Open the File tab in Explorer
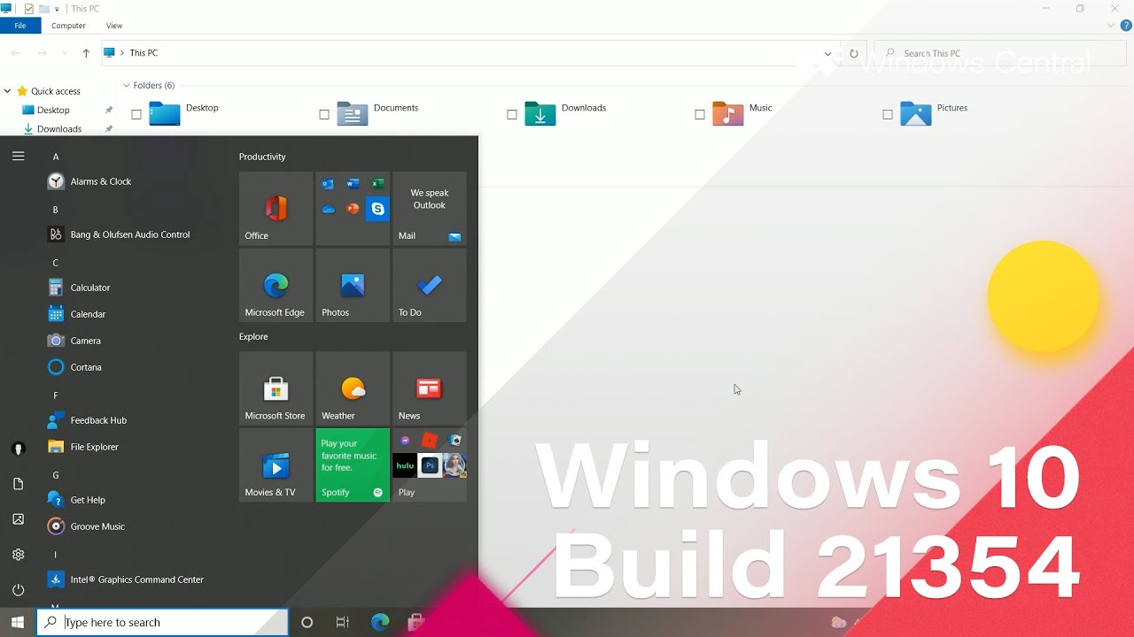 pos(20,26)
